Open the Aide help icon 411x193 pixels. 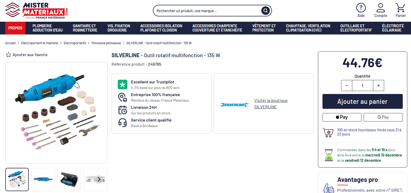[x=361, y=8]
